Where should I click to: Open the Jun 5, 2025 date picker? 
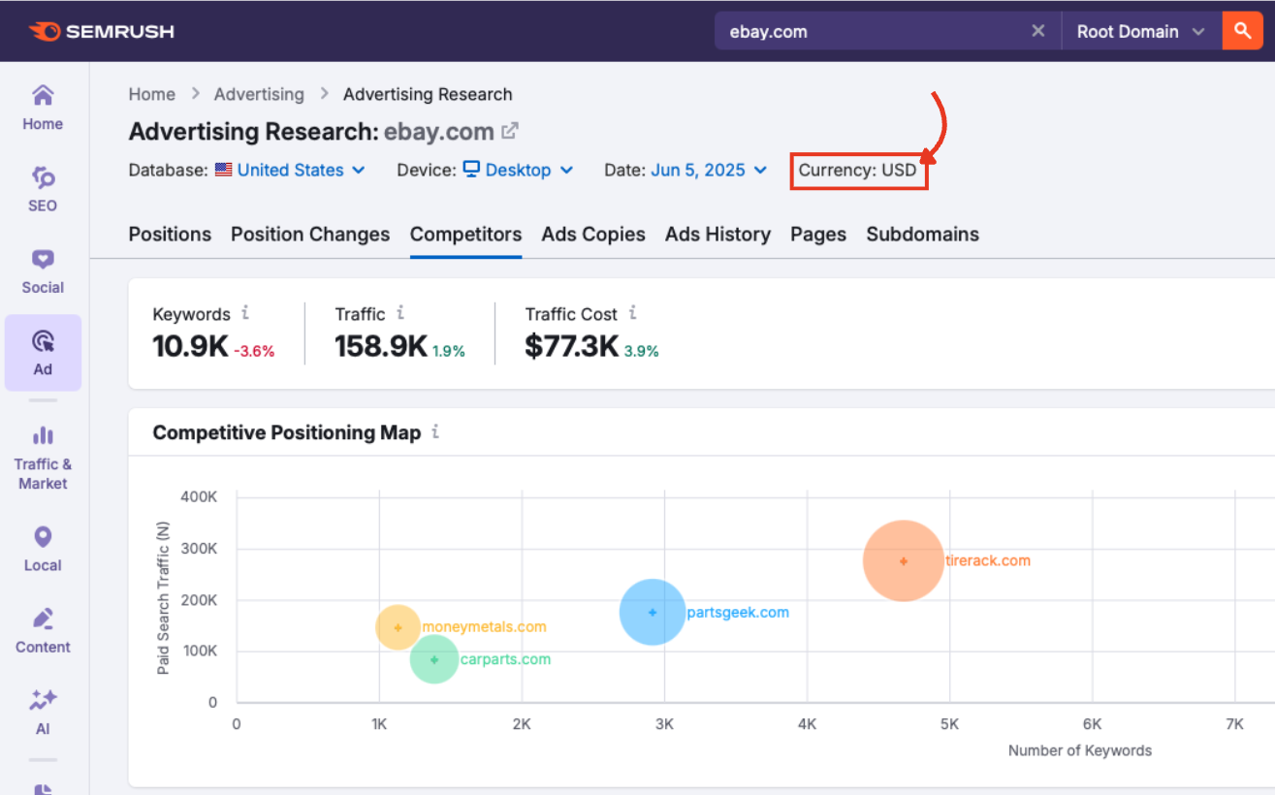(709, 170)
